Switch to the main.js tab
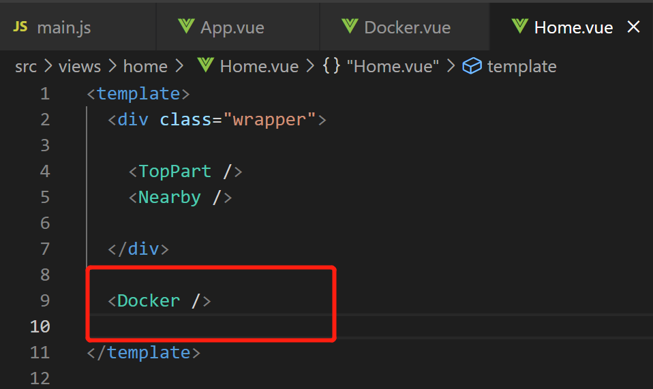 coord(63,28)
